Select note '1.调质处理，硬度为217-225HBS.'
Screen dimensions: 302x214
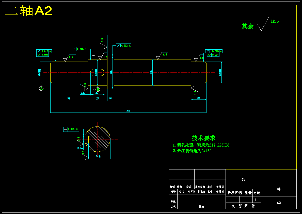pyautogui.click(x=202, y=145)
